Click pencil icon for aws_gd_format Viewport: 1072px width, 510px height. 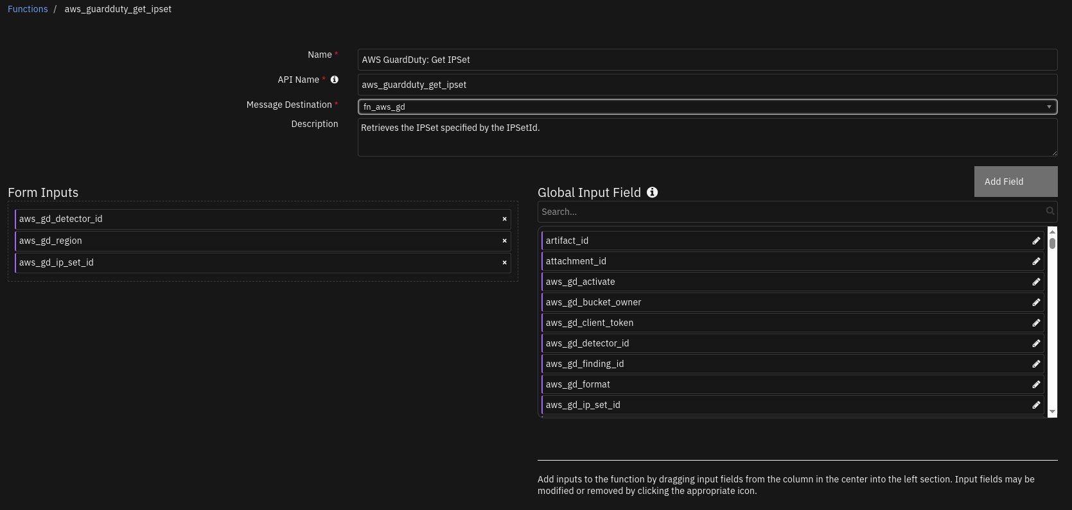(x=1036, y=384)
